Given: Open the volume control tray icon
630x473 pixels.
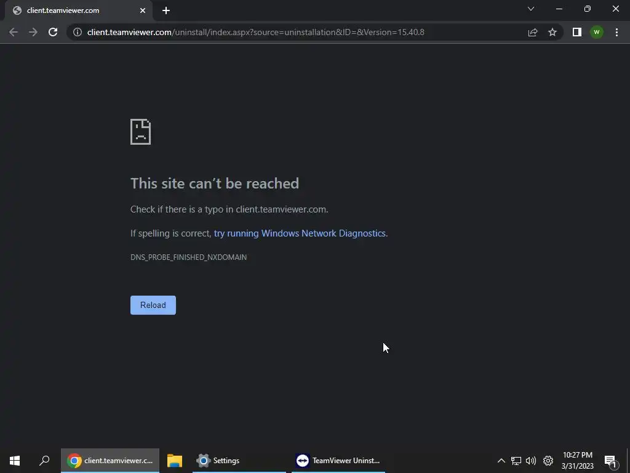Looking at the screenshot, I should click(x=531, y=461).
